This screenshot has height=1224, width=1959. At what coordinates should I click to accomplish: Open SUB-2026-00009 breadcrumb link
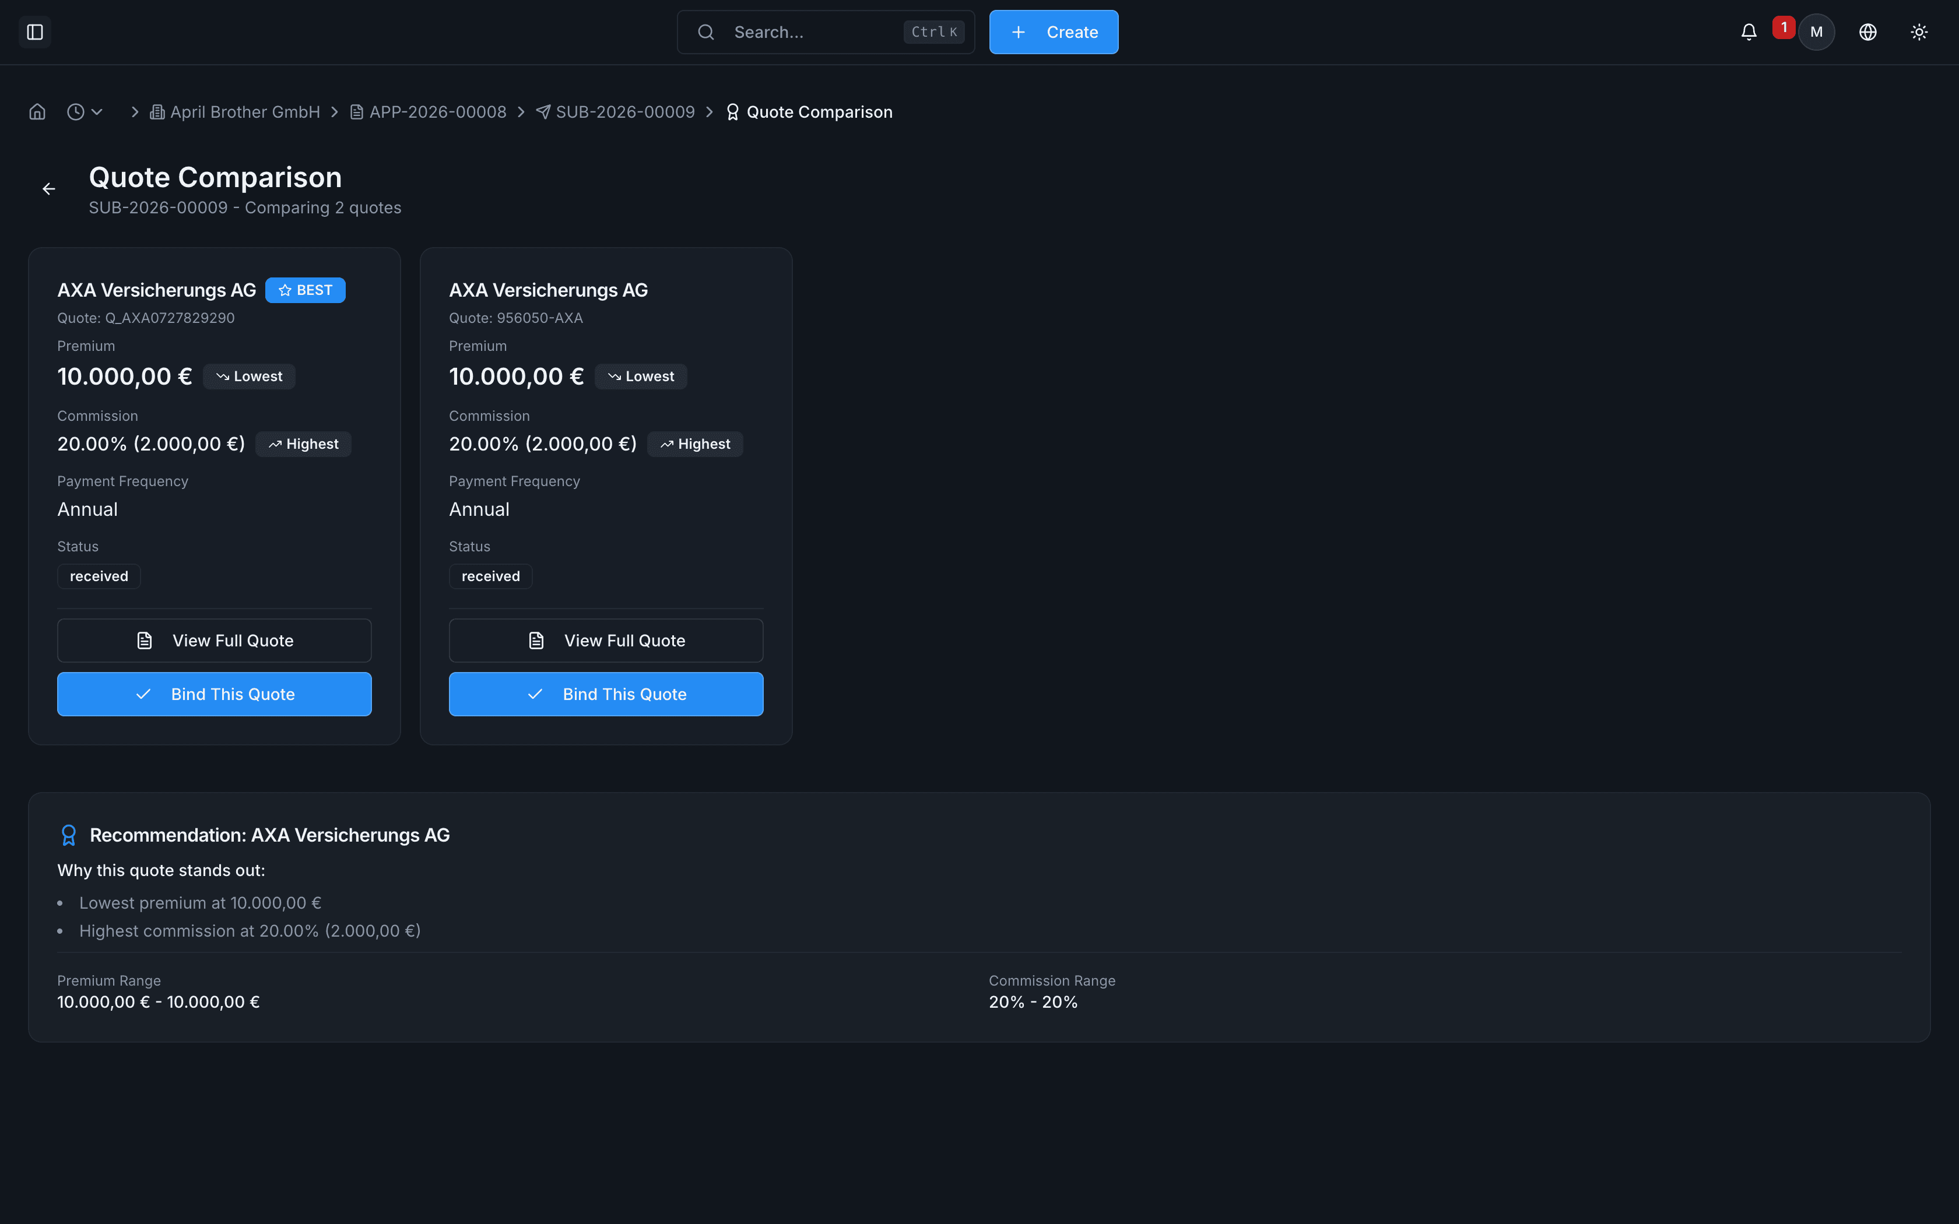624,112
